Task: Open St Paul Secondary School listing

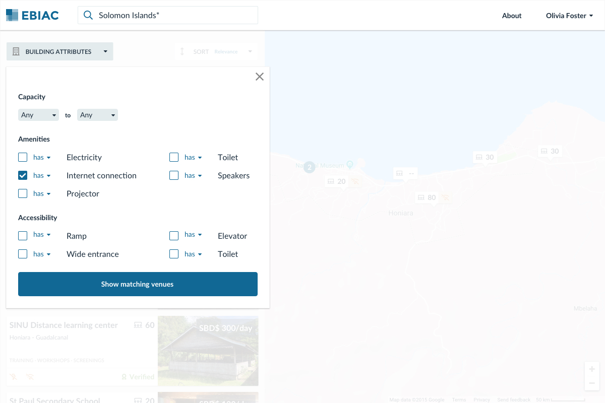Action: (x=55, y=400)
